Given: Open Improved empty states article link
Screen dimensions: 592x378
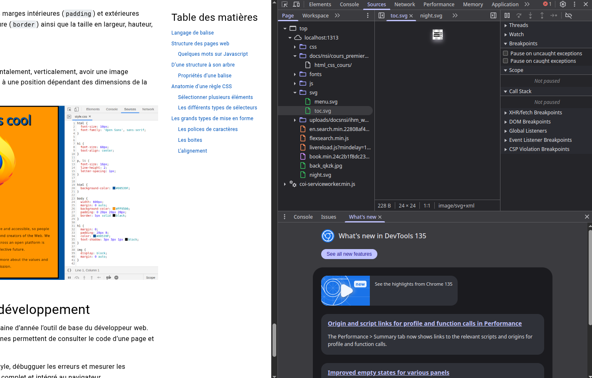Looking at the screenshot, I should click(388, 373).
